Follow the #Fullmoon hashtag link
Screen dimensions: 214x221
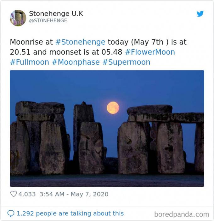30,62
